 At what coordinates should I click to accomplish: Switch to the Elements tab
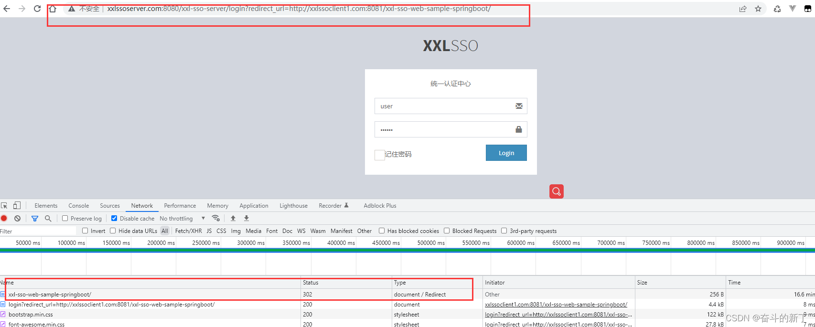[x=46, y=206]
